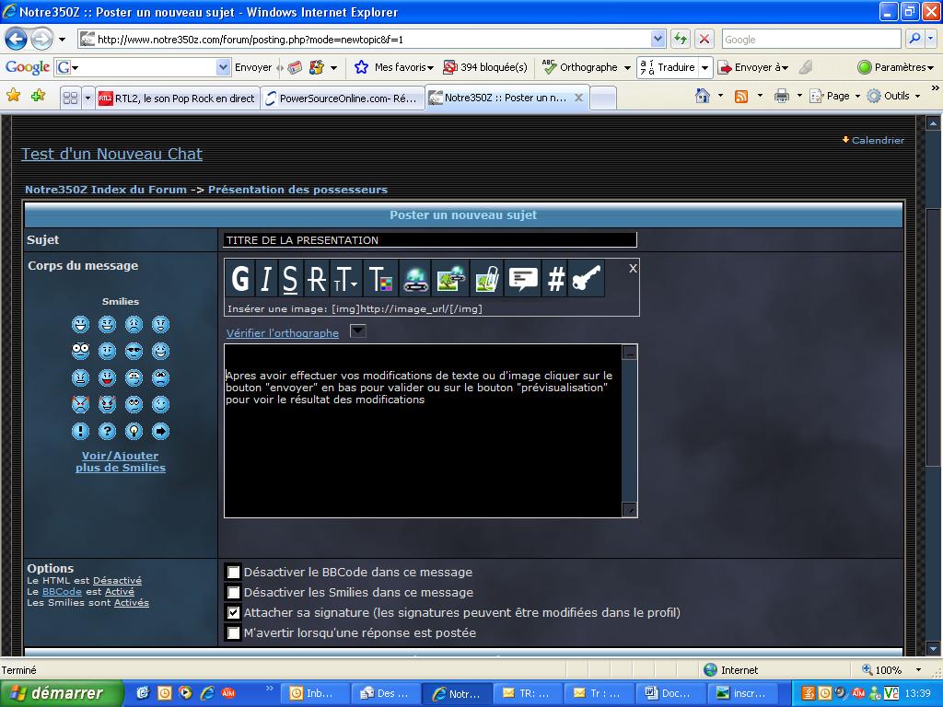The image size is (943, 707).
Task: Enable Désactiver le BBCode checkbox
Action: (x=234, y=573)
